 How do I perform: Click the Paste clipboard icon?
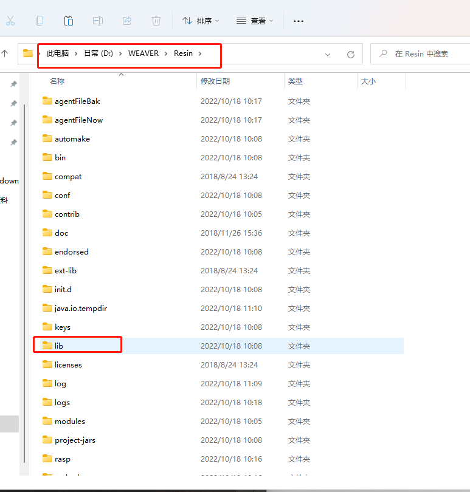tap(69, 21)
